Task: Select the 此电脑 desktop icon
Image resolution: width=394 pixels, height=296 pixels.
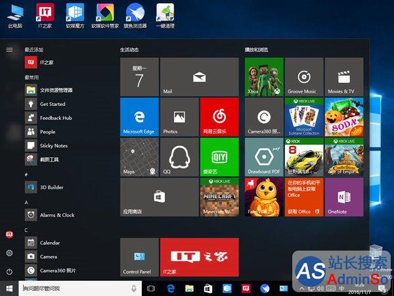Action: click(x=15, y=16)
